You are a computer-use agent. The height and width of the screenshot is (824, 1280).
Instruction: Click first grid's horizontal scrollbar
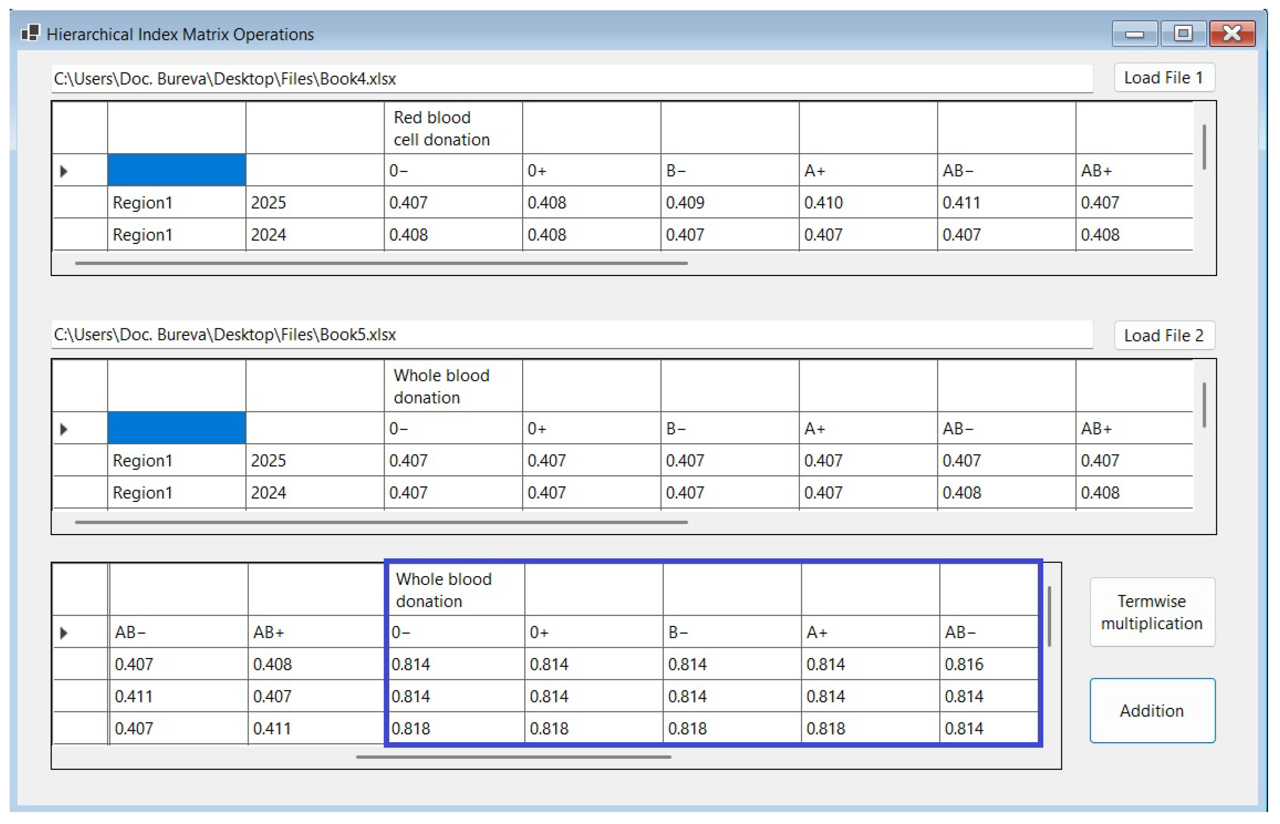click(381, 263)
